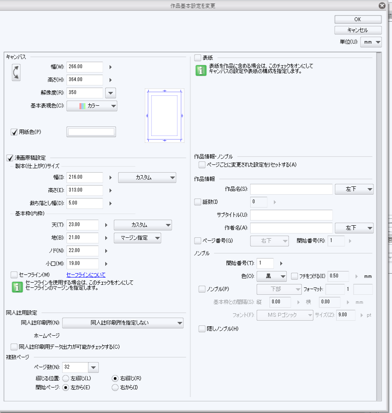The width and height of the screenshot is (392, 413).
Task: Open the 同人誌印刷所 dropdown
Action: tap(123, 323)
